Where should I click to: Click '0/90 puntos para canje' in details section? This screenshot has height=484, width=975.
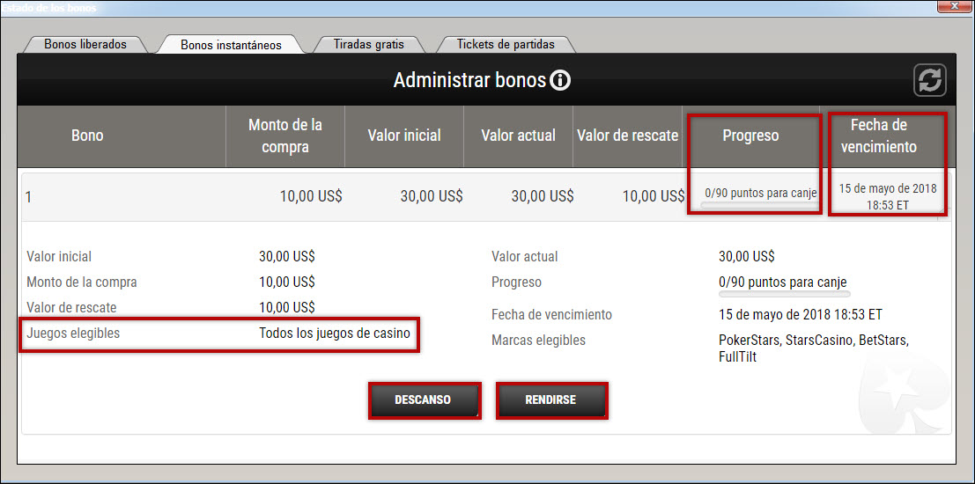pyautogui.click(x=783, y=282)
